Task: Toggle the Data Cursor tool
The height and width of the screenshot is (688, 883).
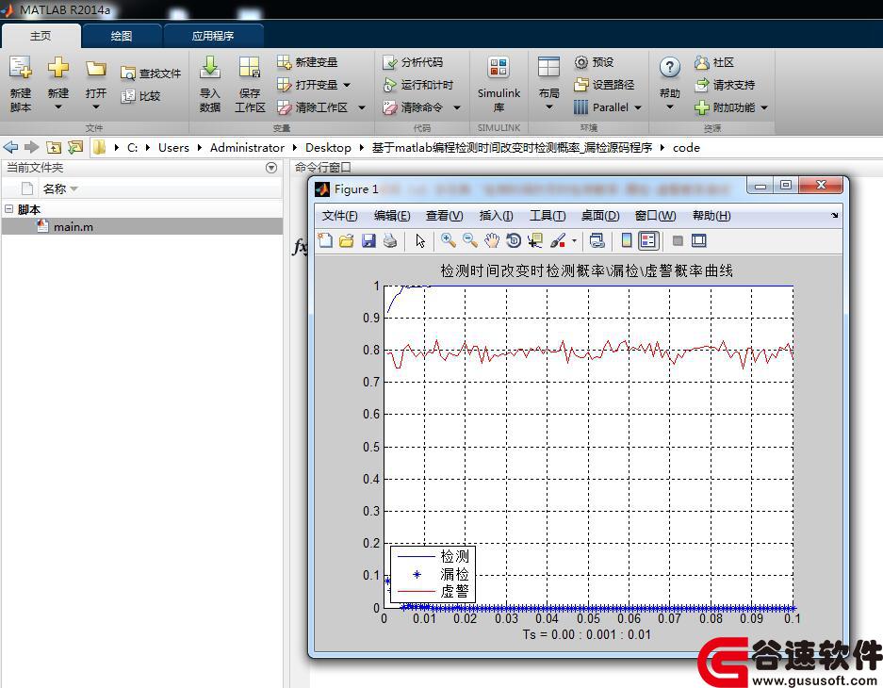Action: tap(535, 241)
